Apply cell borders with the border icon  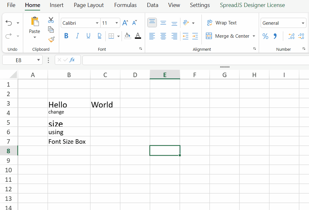(111, 36)
